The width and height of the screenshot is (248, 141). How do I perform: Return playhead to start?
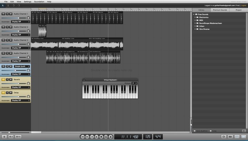(92, 137)
